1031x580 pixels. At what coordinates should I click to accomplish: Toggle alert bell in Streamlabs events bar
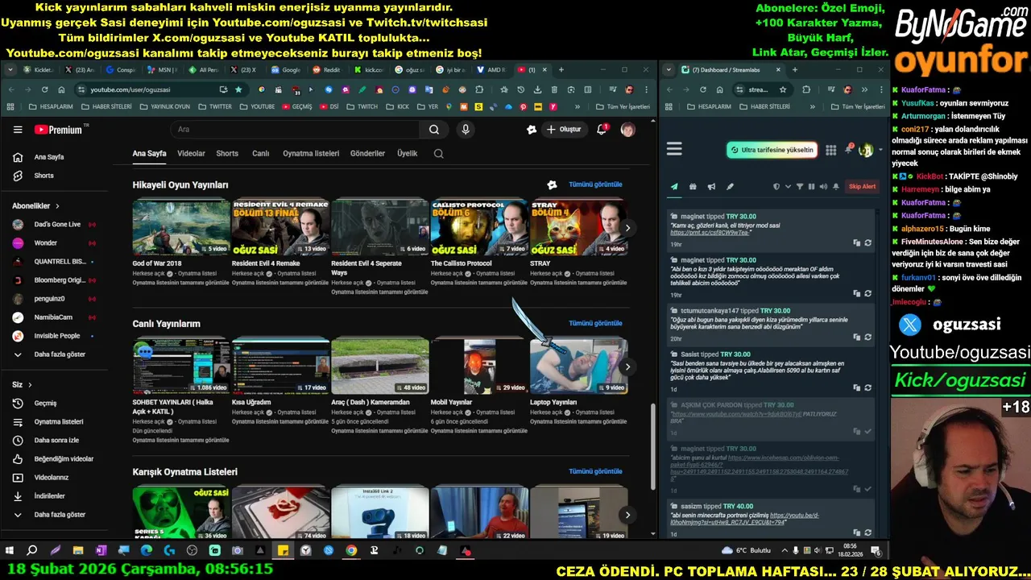tap(835, 187)
